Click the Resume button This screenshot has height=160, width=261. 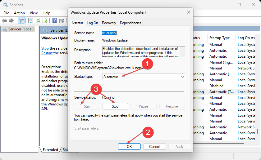[172, 106]
